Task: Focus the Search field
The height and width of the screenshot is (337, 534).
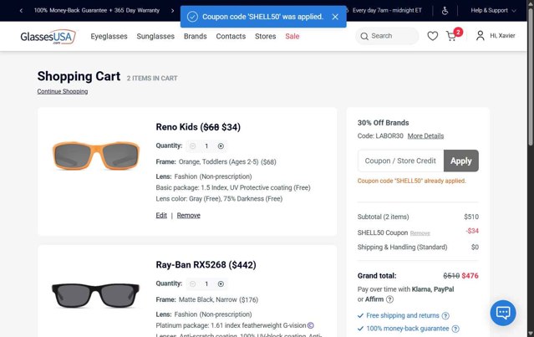Action: point(387,36)
